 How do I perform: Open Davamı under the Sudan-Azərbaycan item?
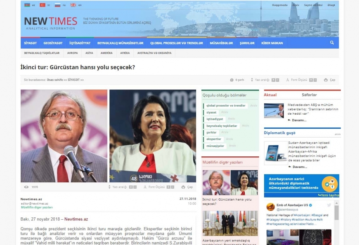pos(300,167)
